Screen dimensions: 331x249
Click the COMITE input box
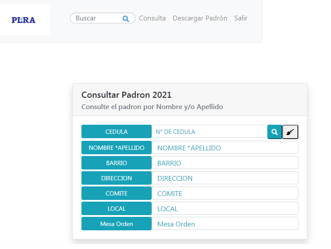[x=225, y=193]
